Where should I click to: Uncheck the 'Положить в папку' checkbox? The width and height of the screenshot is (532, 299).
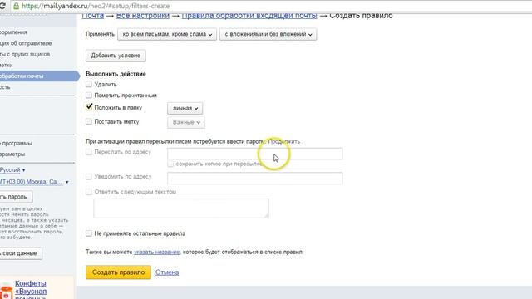pos(89,107)
